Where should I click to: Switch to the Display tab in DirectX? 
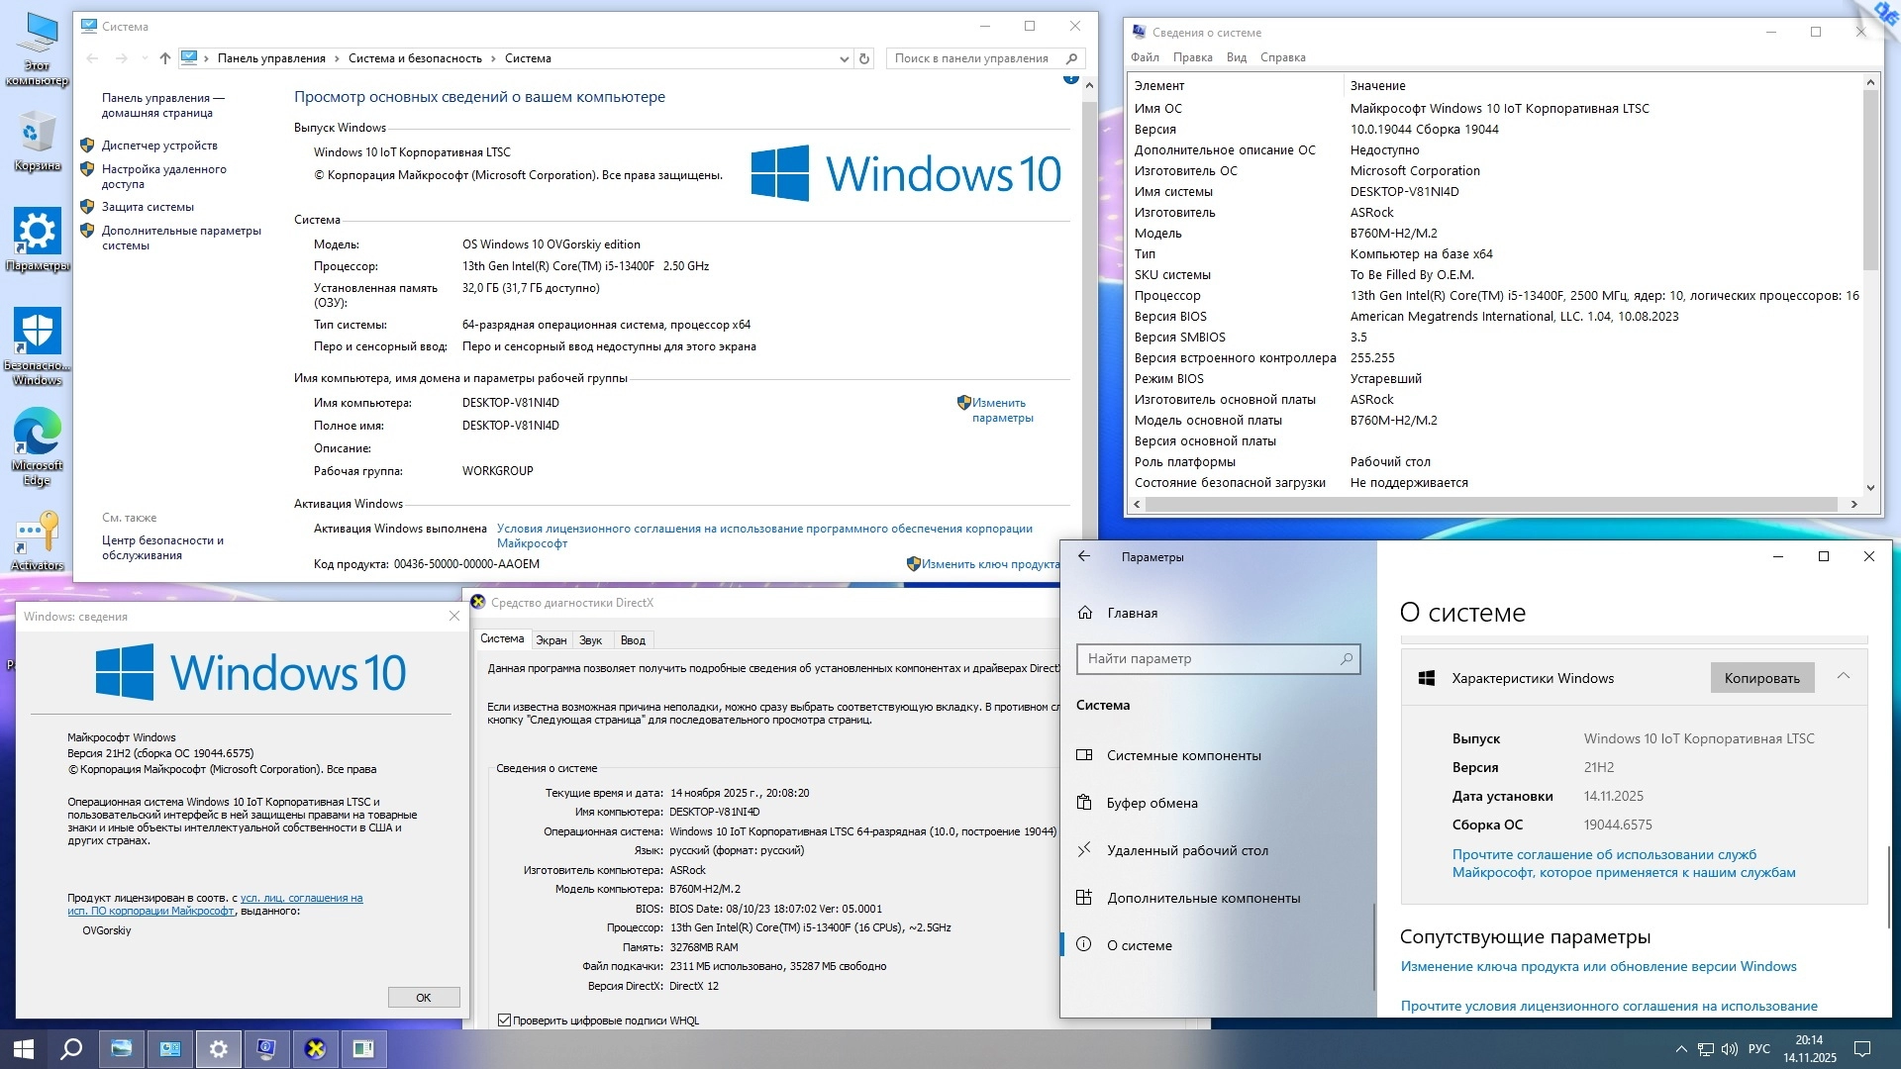coord(550,640)
